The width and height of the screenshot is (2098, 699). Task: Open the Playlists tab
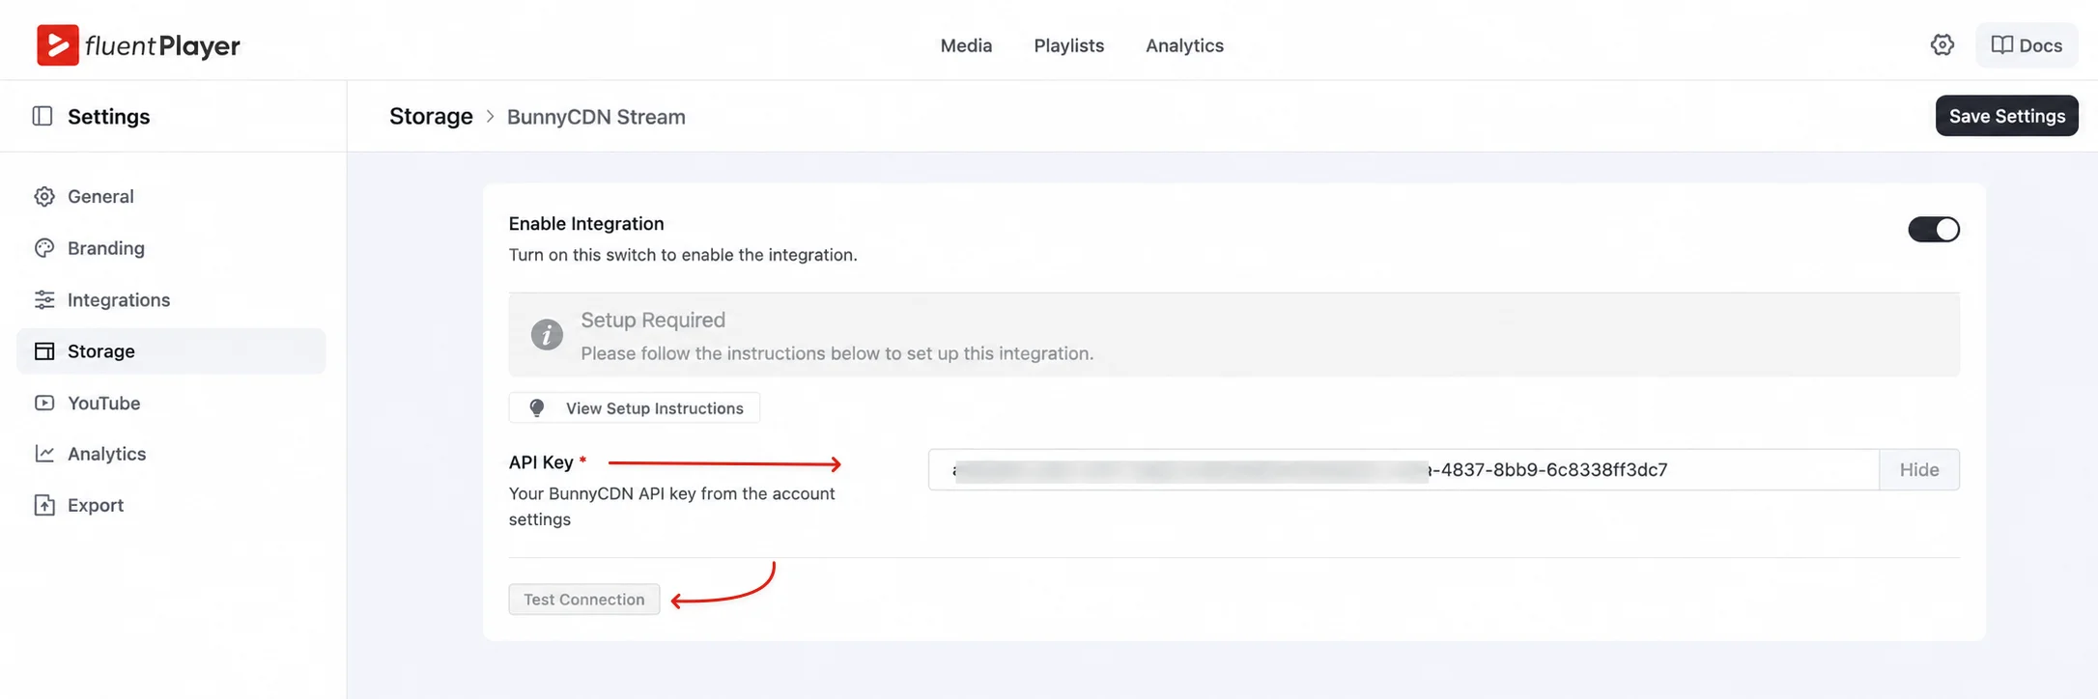click(x=1068, y=45)
